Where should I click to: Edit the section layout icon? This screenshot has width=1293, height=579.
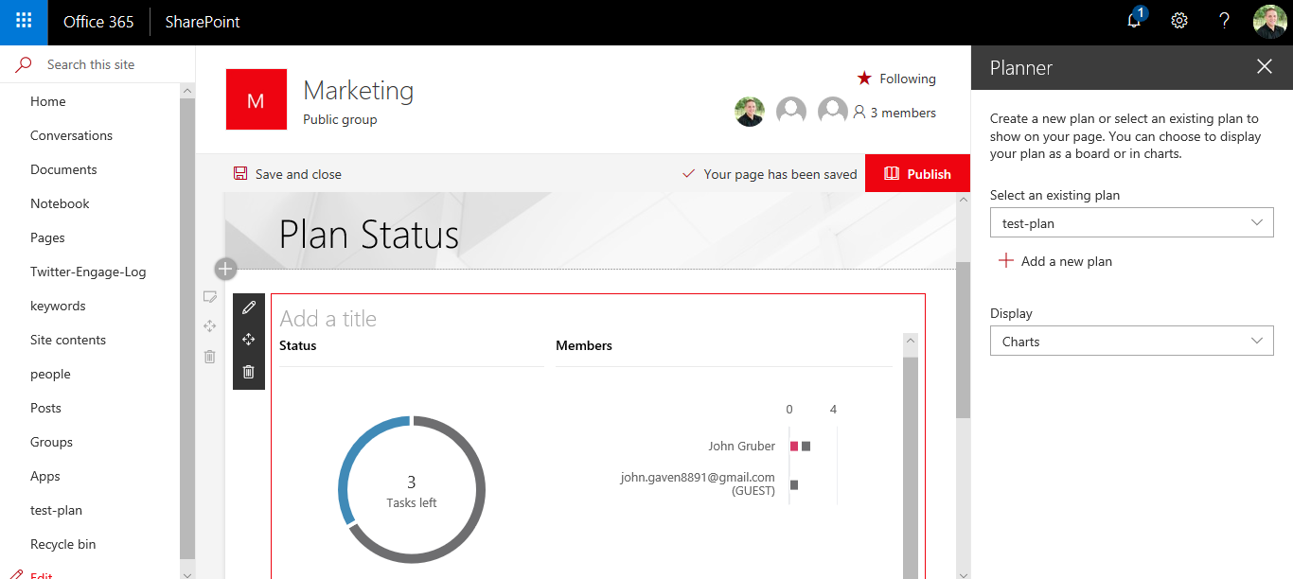coord(210,297)
